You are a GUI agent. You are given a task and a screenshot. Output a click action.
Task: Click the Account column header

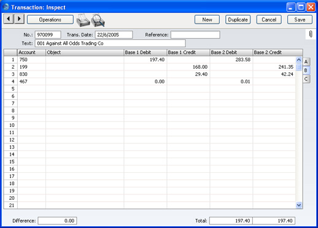pos(31,53)
